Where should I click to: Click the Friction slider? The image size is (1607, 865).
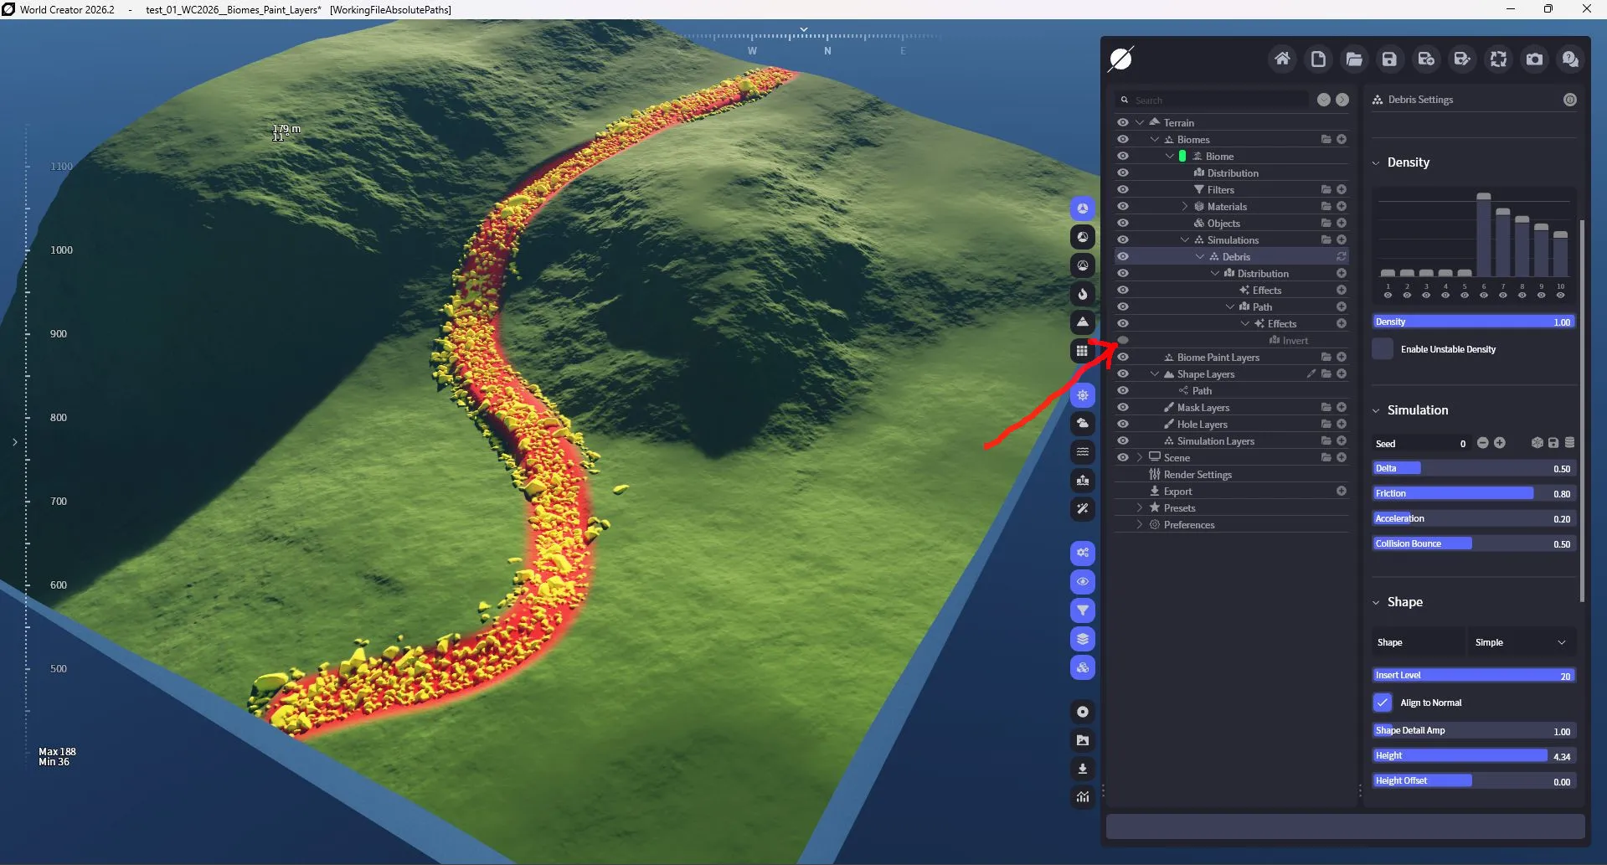coord(1473,493)
